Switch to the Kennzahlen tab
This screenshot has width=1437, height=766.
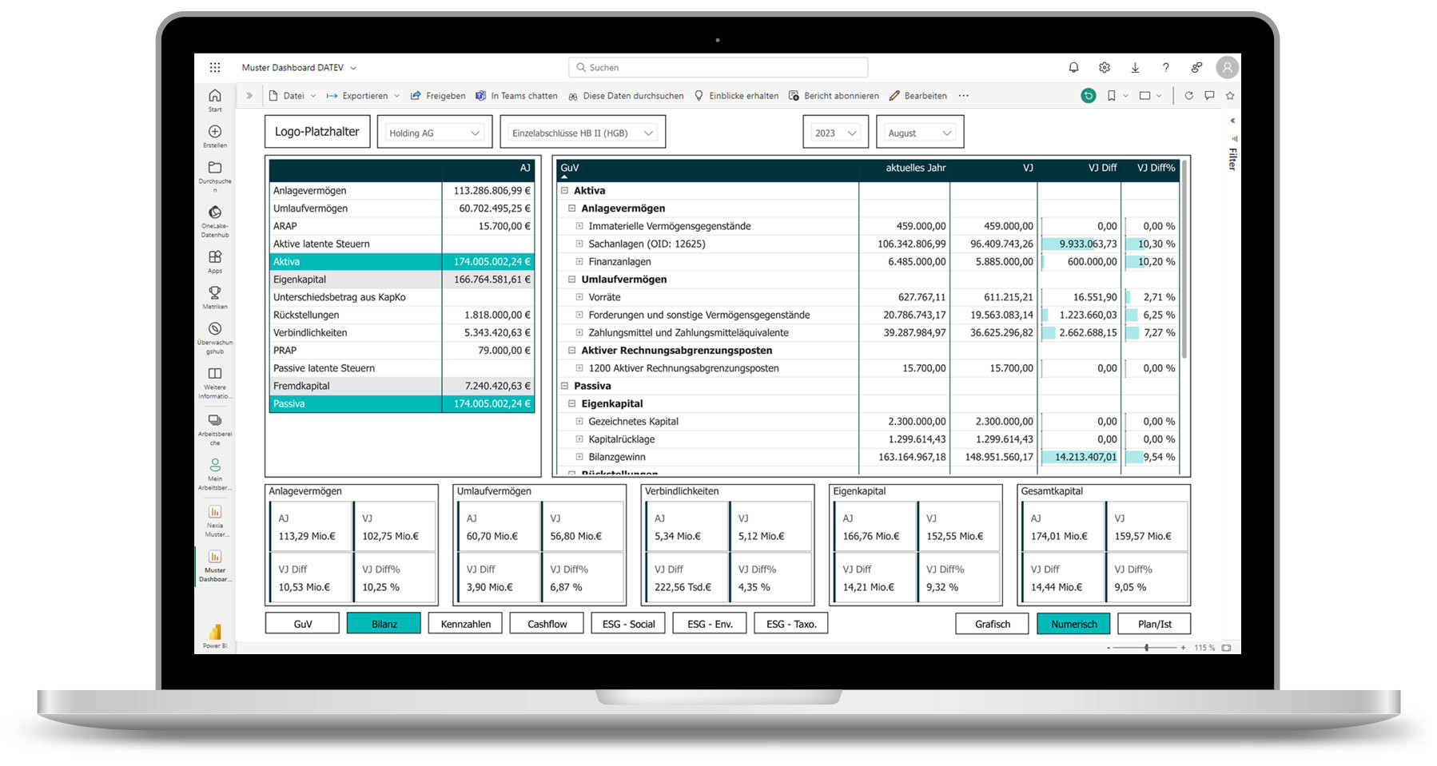click(465, 624)
